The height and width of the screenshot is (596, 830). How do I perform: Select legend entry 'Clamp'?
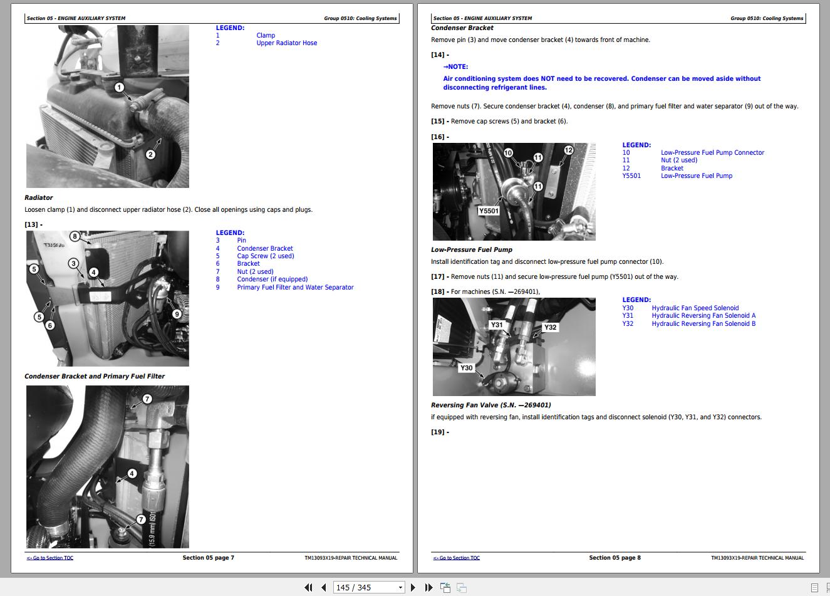click(266, 36)
